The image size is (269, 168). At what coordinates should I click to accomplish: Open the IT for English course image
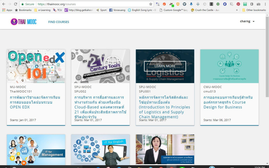[100, 150]
